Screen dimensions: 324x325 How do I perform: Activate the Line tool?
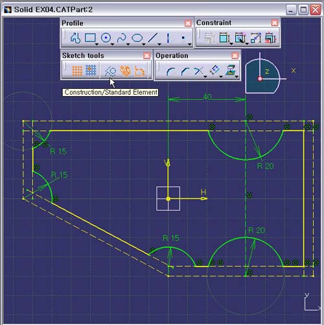[153, 38]
